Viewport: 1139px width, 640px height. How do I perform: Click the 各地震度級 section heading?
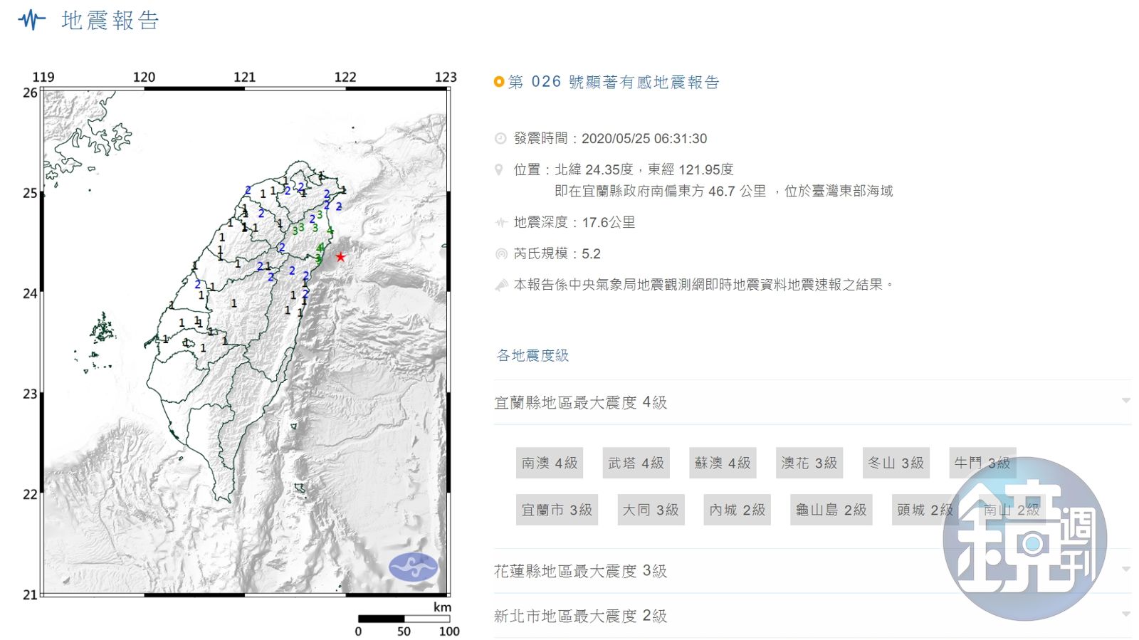click(532, 355)
